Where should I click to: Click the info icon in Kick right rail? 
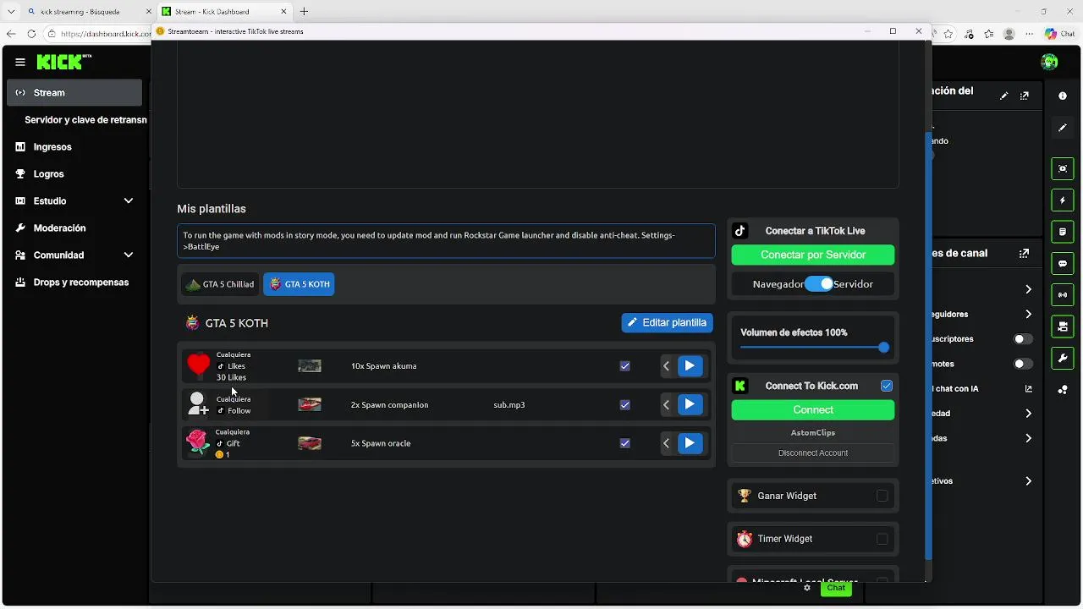1063,96
